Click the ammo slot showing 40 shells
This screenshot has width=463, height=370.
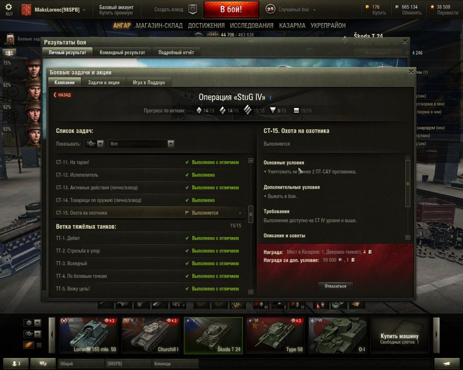(x=261, y=305)
